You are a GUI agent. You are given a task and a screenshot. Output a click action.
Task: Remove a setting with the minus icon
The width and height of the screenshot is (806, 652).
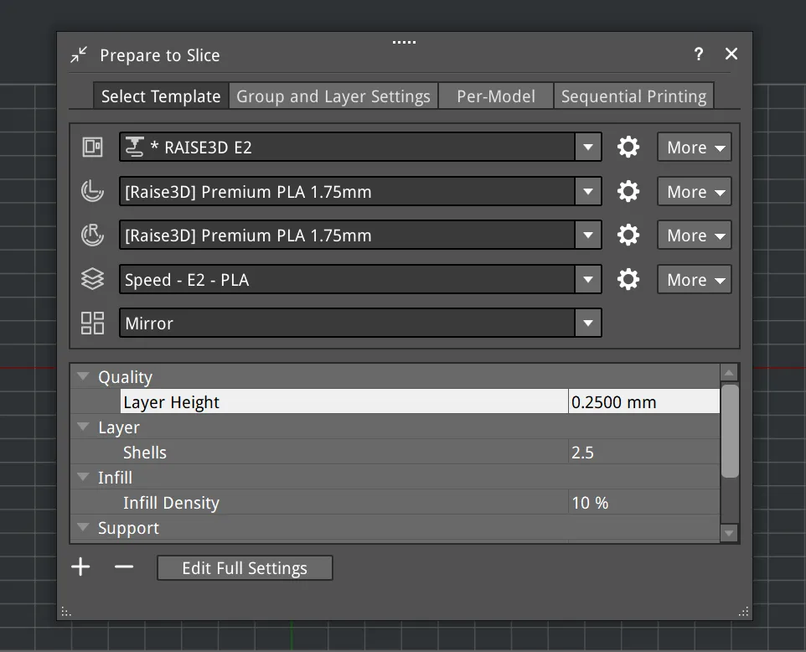pos(124,567)
